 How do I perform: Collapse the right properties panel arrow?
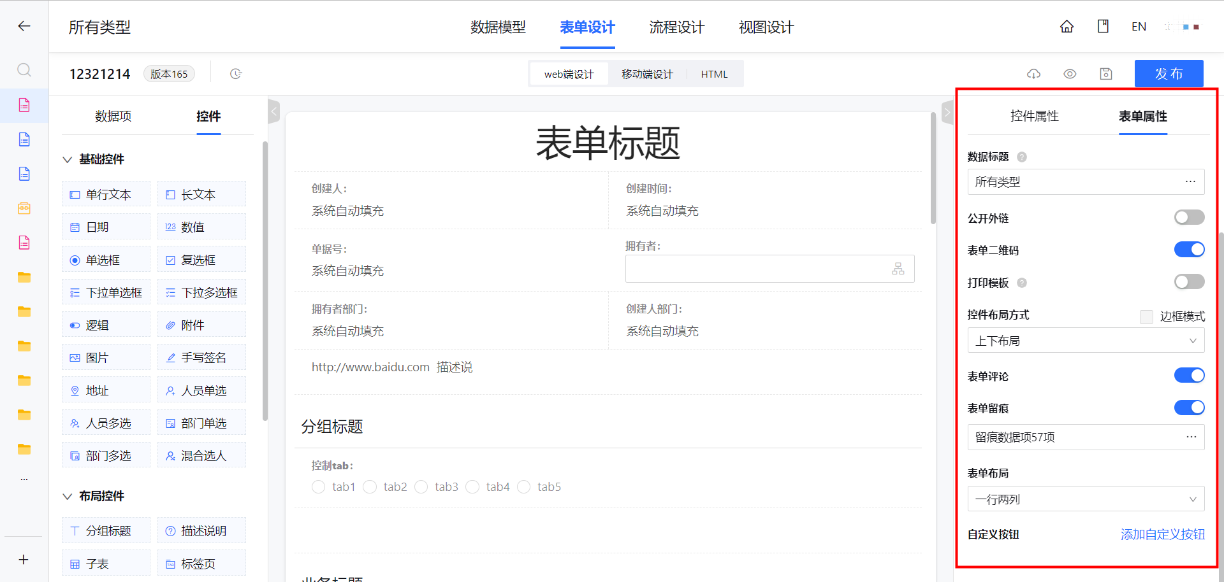coord(947,112)
